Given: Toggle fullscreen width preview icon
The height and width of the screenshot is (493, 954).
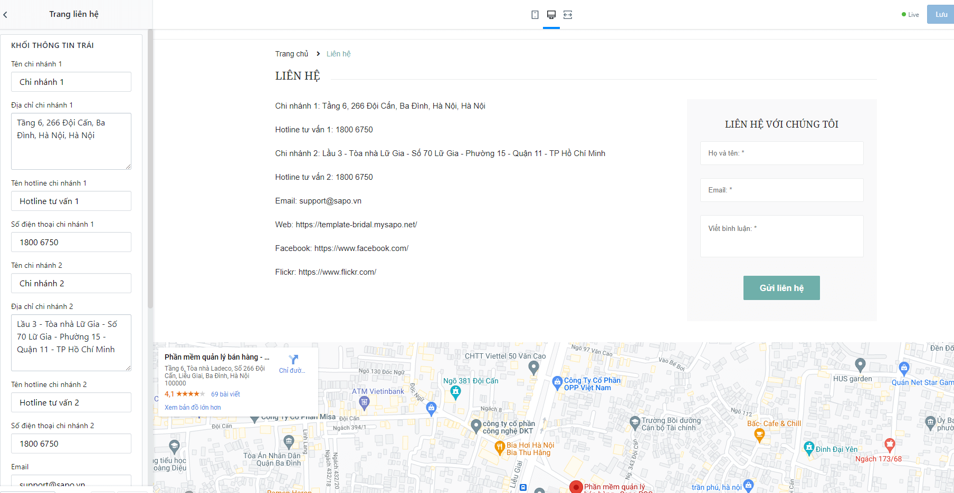Looking at the screenshot, I should [x=568, y=15].
